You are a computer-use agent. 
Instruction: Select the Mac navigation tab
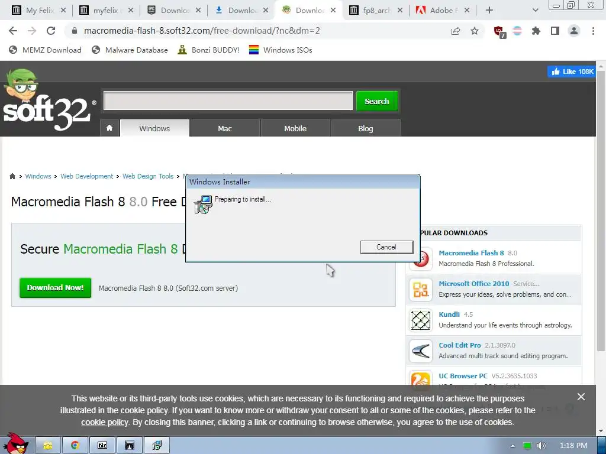pyautogui.click(x=225, y=128)
